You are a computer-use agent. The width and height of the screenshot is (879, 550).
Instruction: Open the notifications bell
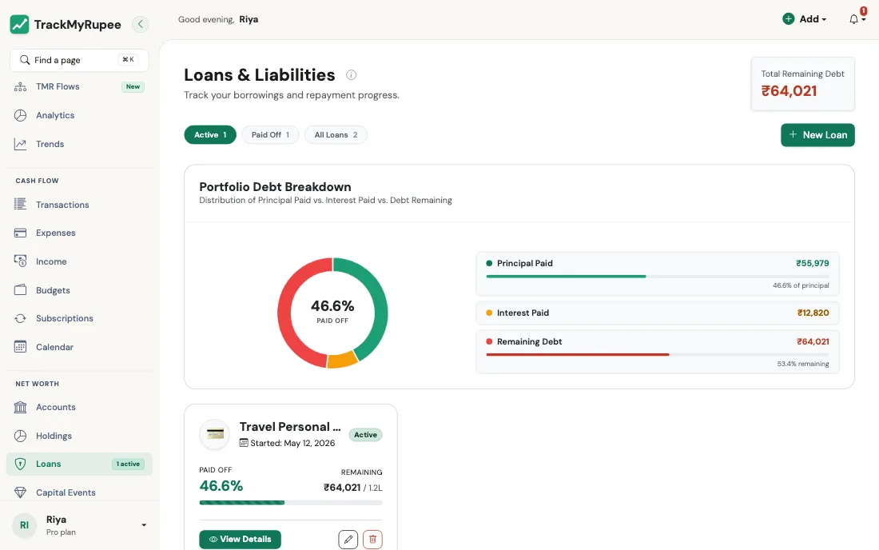pyautogui.click(x=853, y=19)
